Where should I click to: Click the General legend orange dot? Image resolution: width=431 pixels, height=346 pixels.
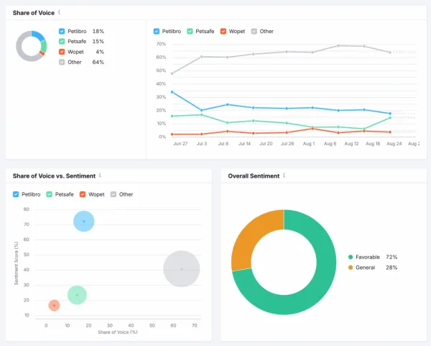click(x=351, y=268)
